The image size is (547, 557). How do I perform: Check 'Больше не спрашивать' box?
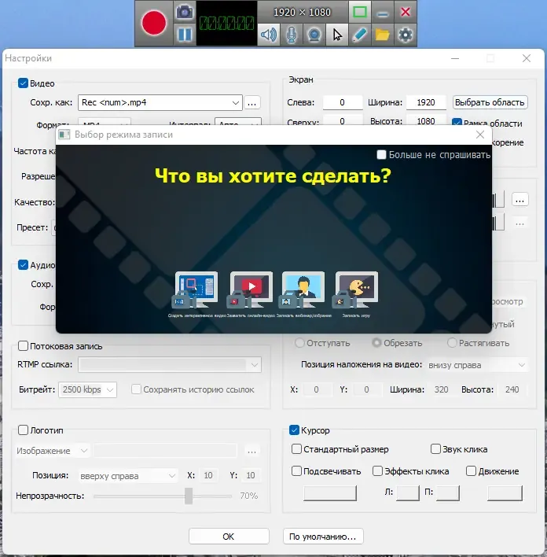coord(381,154)
